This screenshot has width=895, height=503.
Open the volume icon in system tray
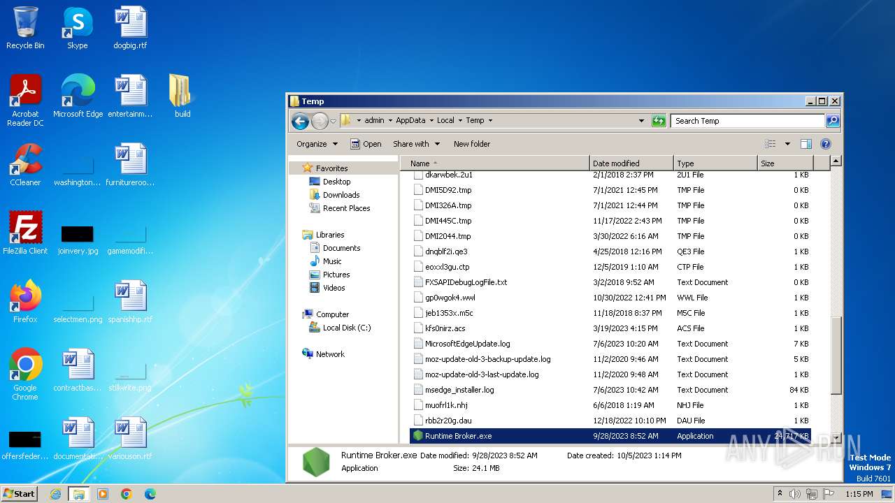(795, 494)
